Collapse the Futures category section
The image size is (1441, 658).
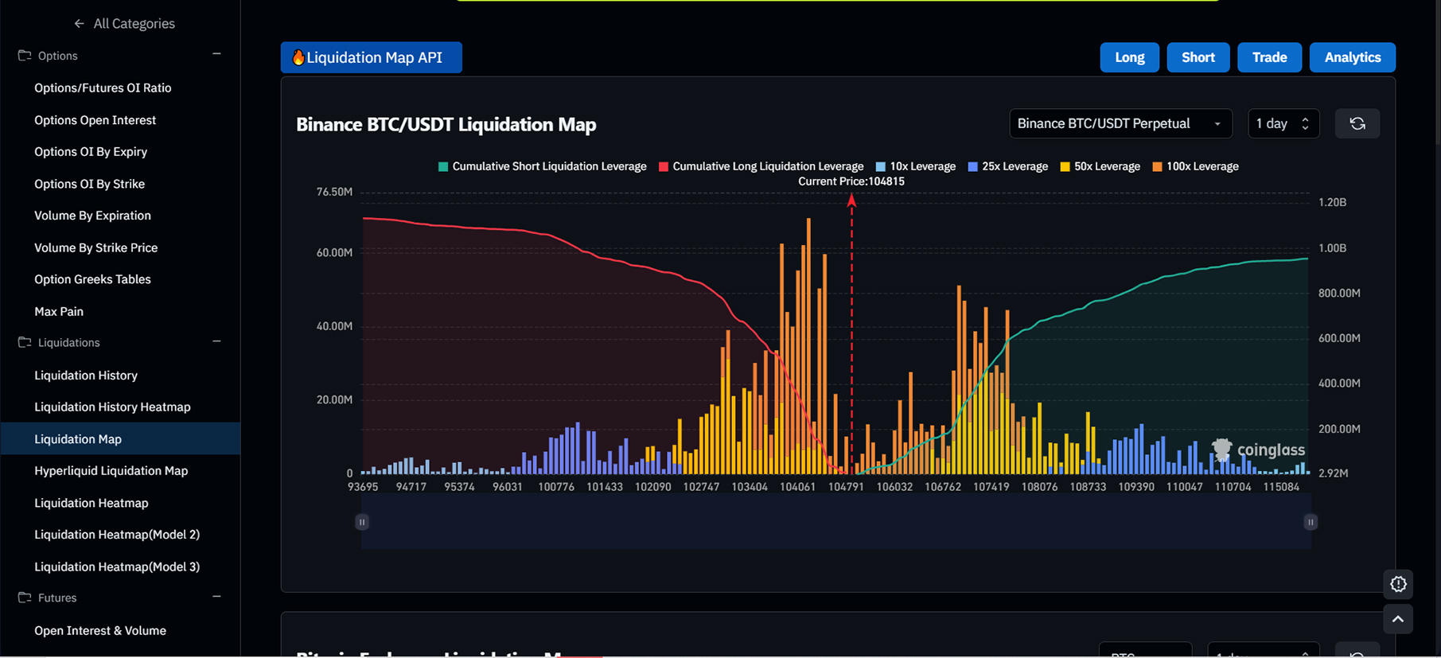pyautogui.click(x=216, y=597)
